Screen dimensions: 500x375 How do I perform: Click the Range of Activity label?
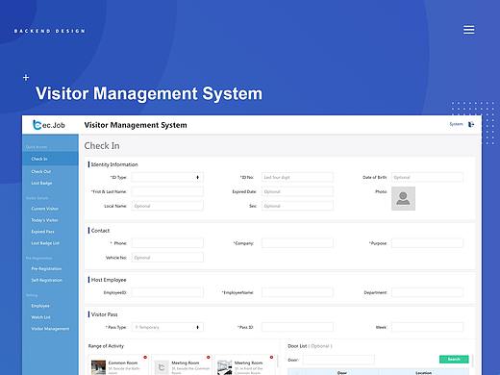click(x=106, y=346)
